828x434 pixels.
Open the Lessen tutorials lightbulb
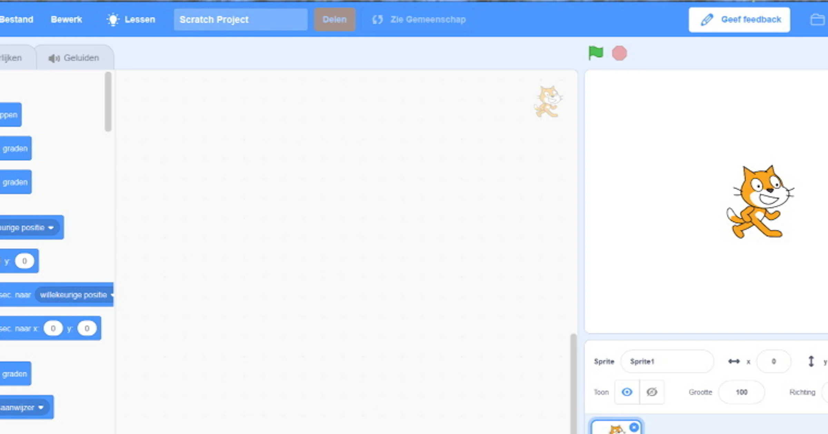click(113, 20)
